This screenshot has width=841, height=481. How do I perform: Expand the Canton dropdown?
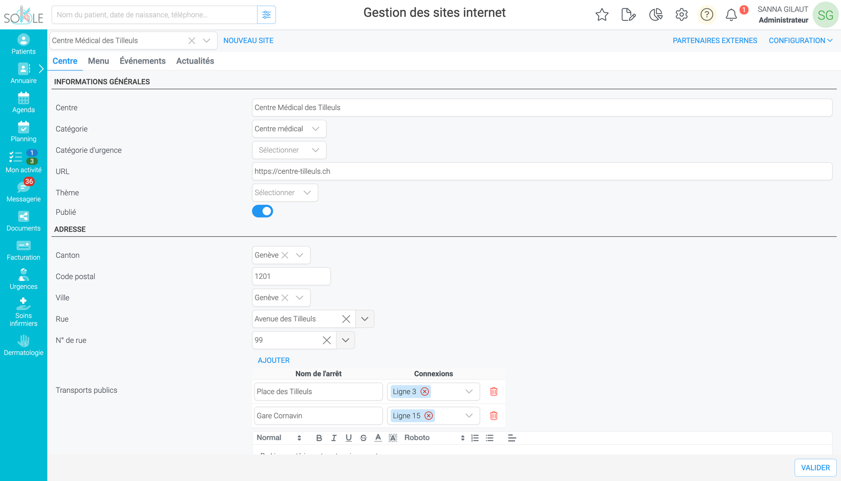point(300,255)
